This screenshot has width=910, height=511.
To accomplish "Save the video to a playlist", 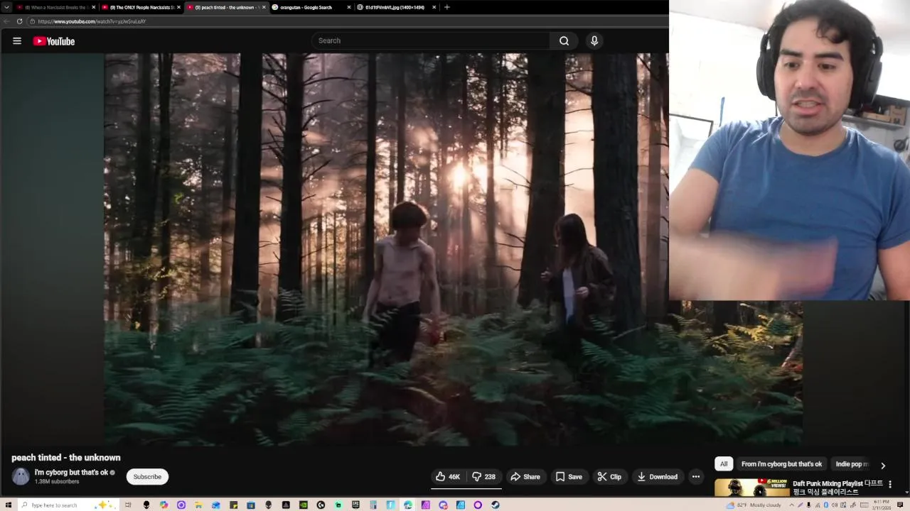I will coord(569,477).
